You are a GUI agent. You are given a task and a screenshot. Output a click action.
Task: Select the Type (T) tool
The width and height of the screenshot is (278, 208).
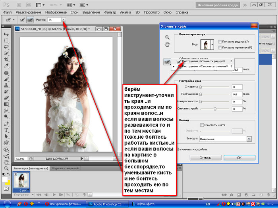(6, 130)
